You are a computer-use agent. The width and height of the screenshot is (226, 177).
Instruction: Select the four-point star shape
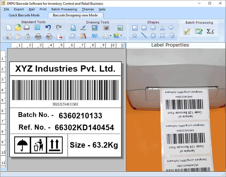coord(162,36)
